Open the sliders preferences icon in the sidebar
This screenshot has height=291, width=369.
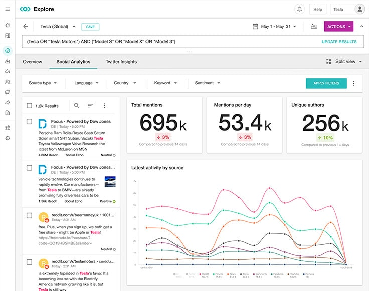tap(8, 128)
